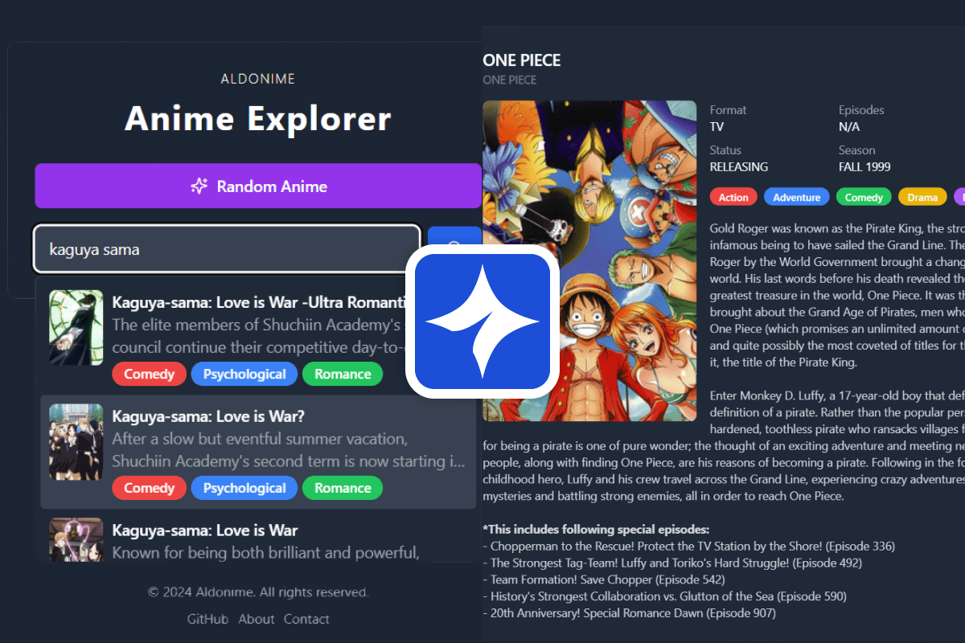
Task: Open the GitHub footer link
Action: pyautogui.click(x=207, y=619)
